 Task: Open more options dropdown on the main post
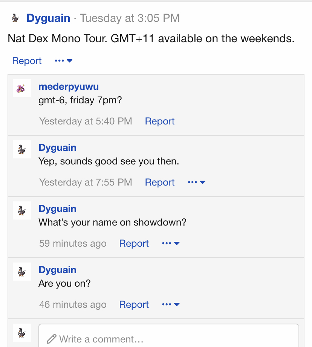pos(63,61)
